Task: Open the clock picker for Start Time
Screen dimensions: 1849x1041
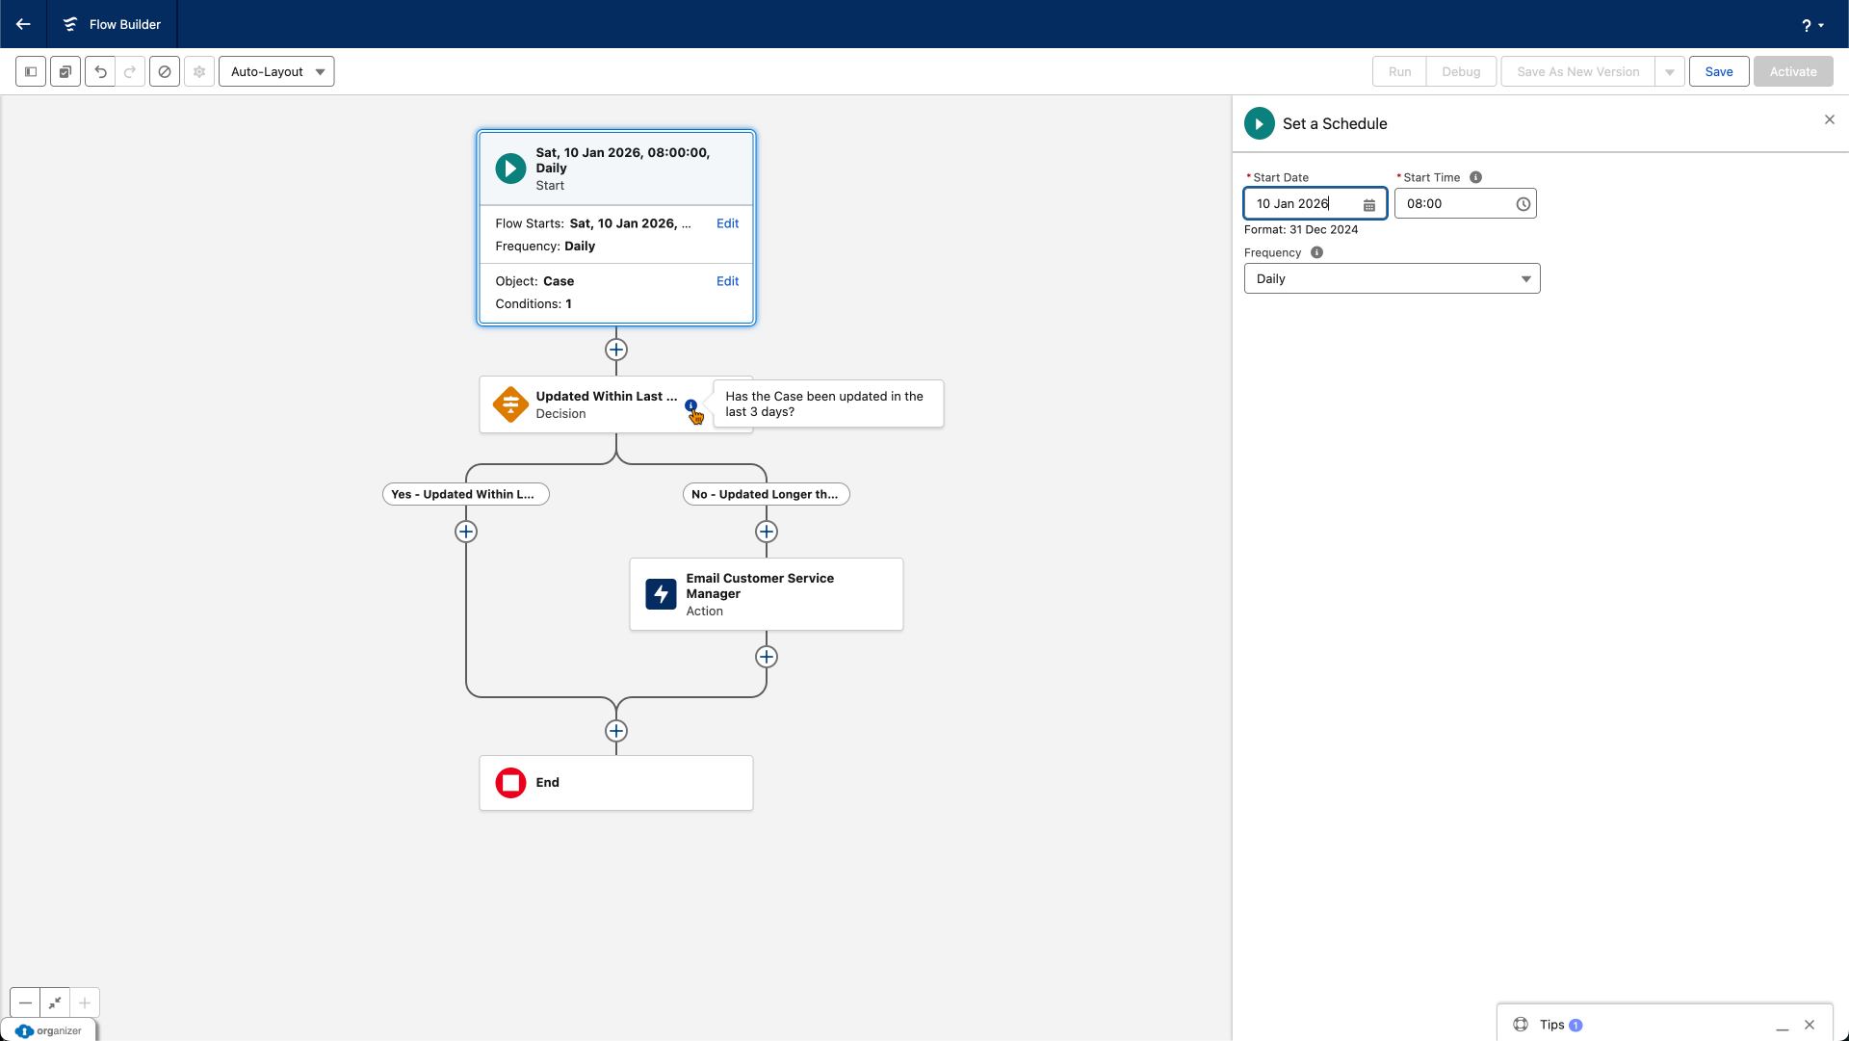Action: point(1523,204)
